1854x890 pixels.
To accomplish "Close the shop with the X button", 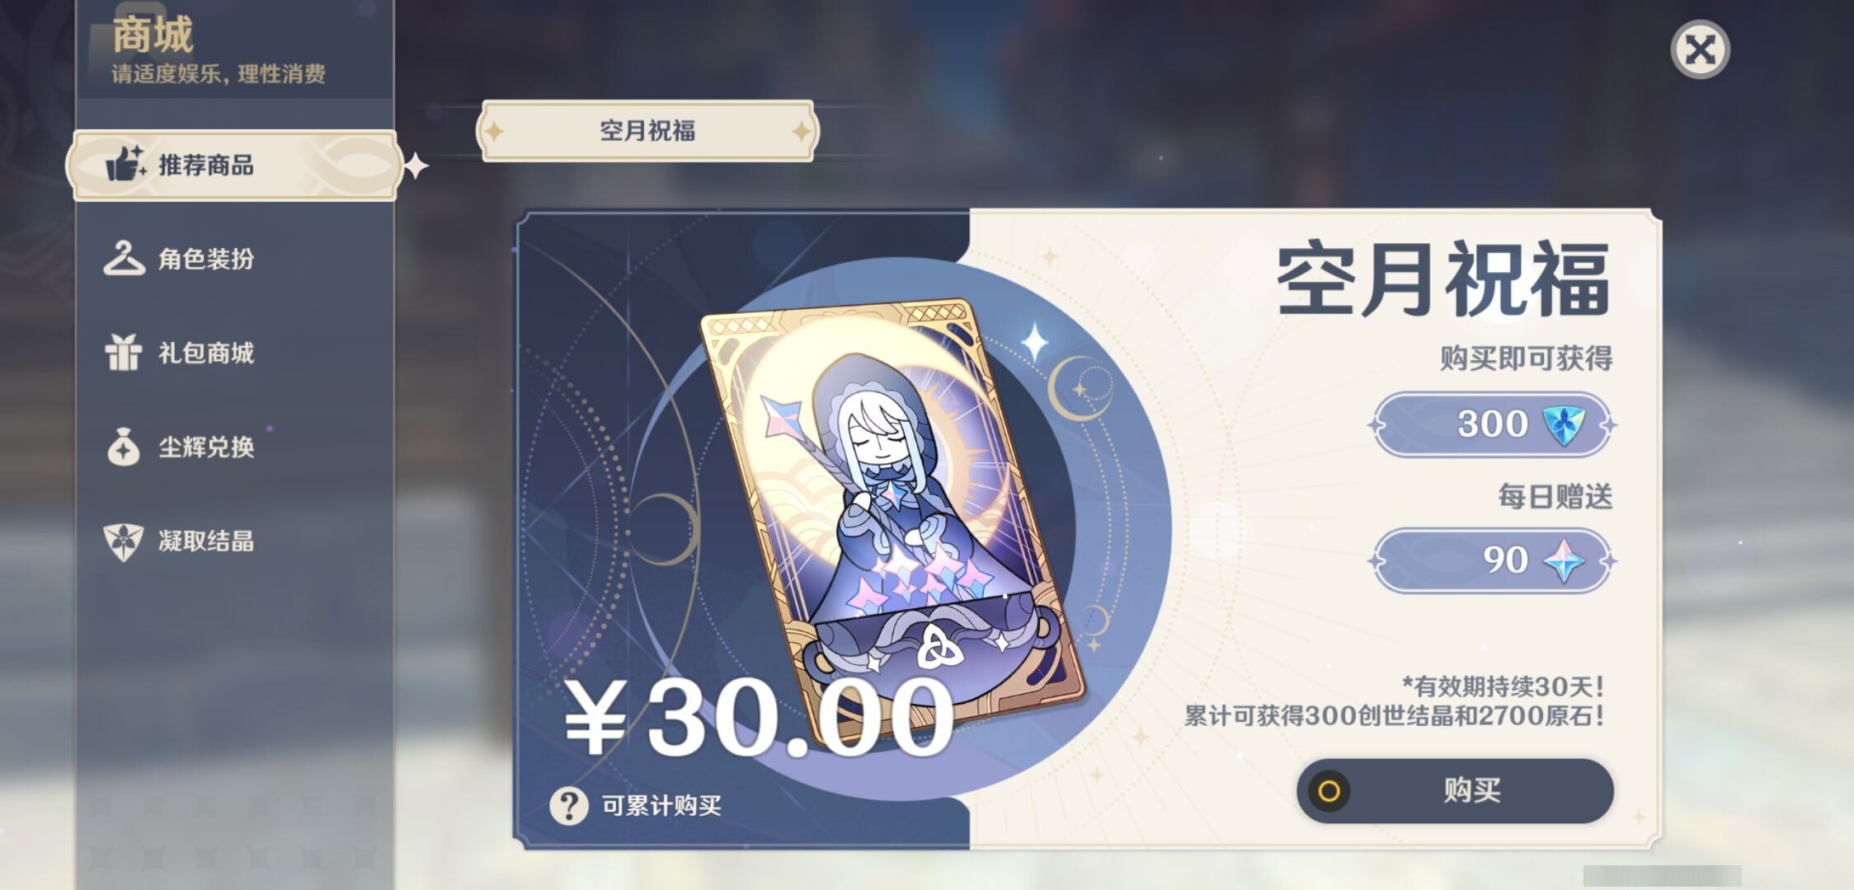I will 1700,49.
